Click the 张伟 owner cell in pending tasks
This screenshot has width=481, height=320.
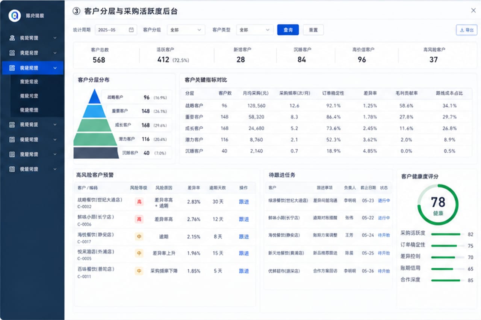coord(349,218)
